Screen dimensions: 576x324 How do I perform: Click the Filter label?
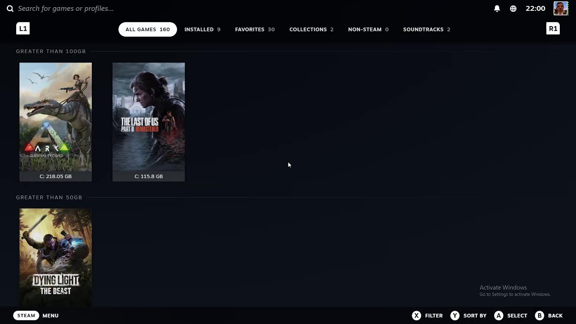pos(434,315)
